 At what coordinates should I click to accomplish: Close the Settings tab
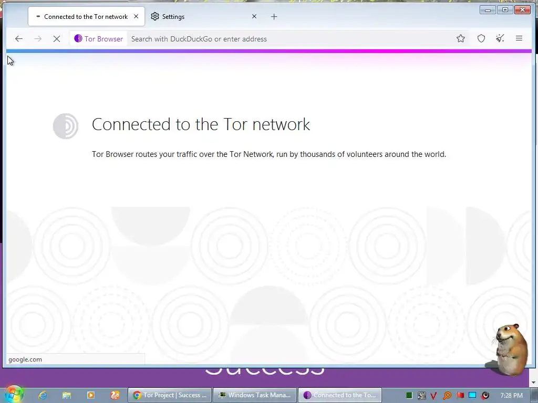(254, 16)
